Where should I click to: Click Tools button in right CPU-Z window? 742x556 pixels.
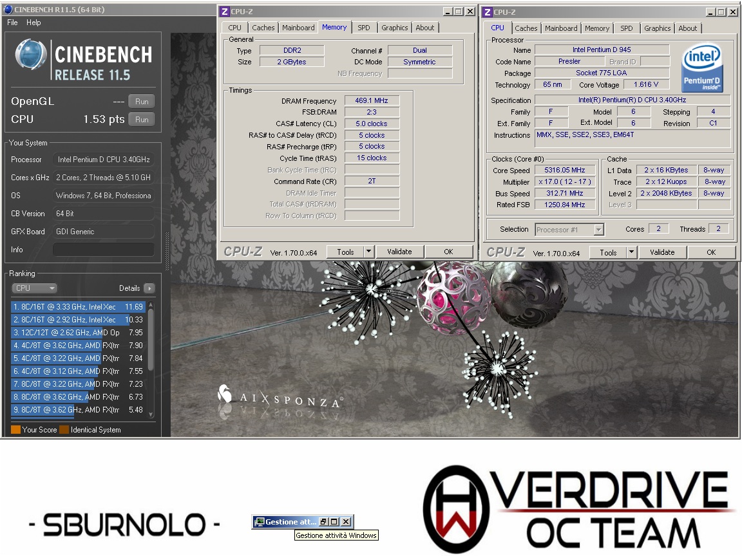click(609, 252)
